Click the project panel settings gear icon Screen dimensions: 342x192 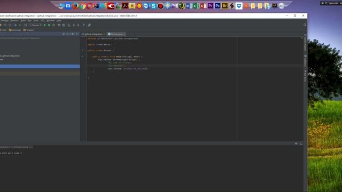73,34
